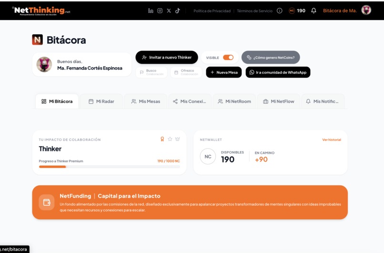Viewport: 384px width, 253px height.
Task: Click the Thinker level title
Action: click(x=50, y=149)
